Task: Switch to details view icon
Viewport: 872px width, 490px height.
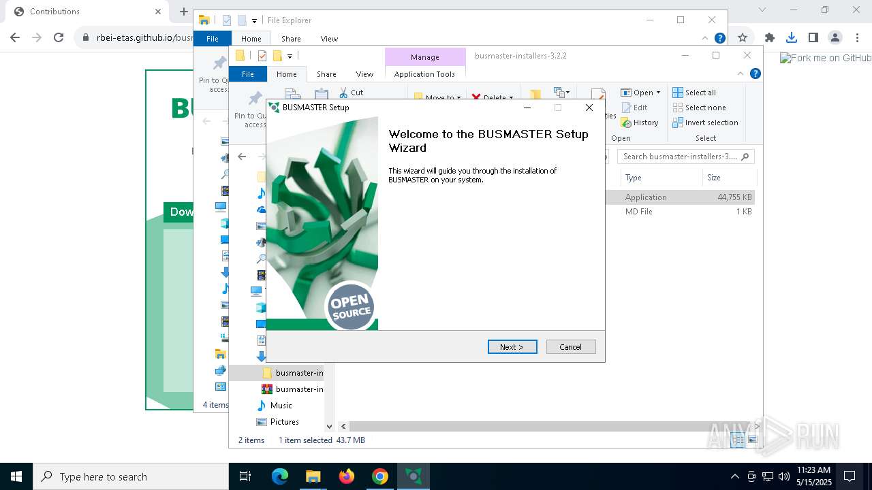Action: tap(738, 440)
